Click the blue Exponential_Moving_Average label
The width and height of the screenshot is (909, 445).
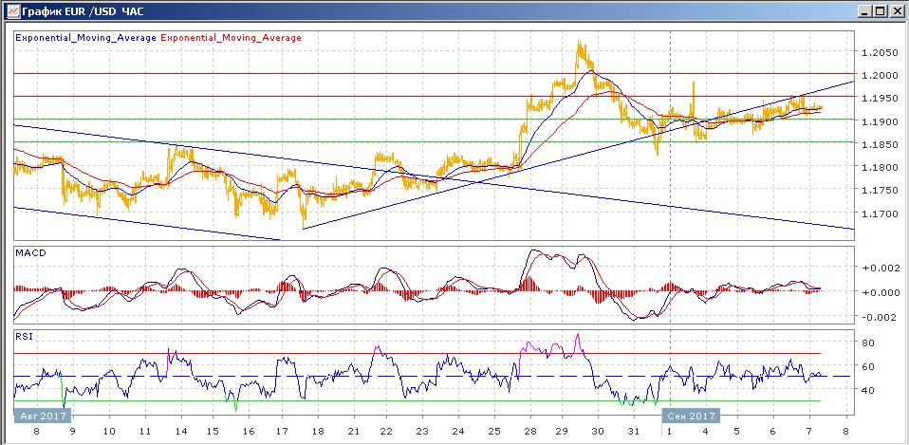[85, 38]
